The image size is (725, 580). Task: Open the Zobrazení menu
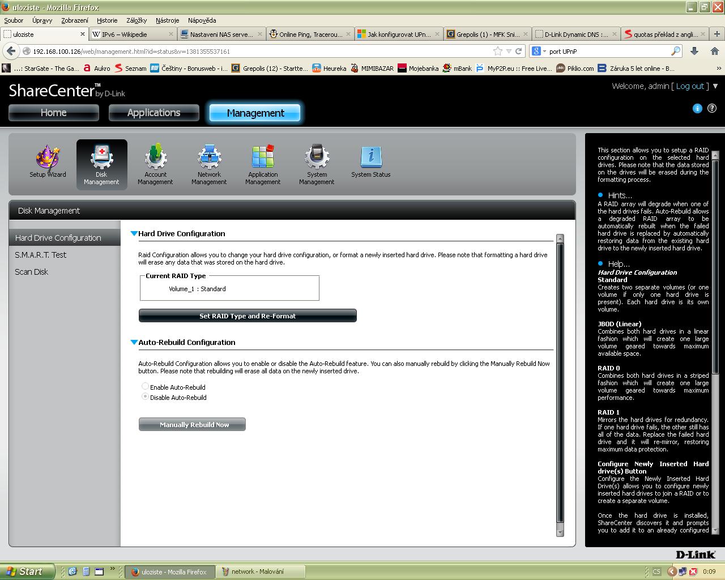click(x=75, y=20)
